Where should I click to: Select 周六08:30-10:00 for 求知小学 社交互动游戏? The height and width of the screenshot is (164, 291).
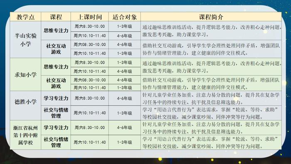pos(90,80)
